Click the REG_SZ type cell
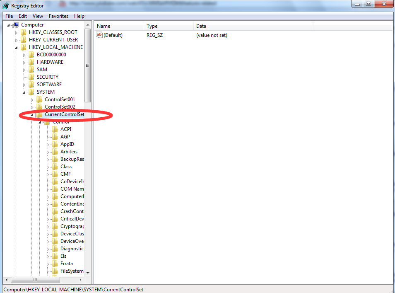 pos(155,35)
